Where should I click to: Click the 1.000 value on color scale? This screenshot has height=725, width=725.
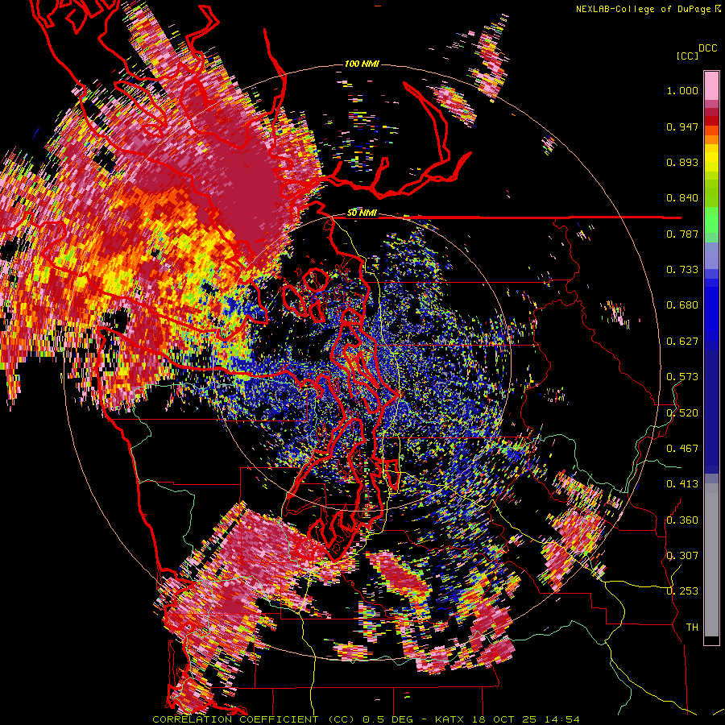[682, 90]
